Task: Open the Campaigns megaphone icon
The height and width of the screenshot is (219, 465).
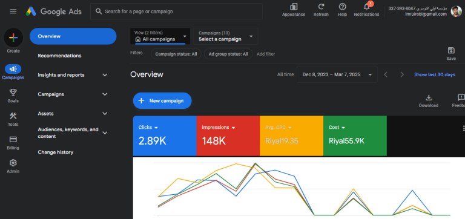Action: (x=13, y=69)
